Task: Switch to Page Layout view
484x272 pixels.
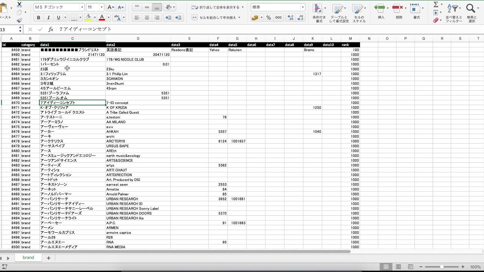Action: click(399, 267)
